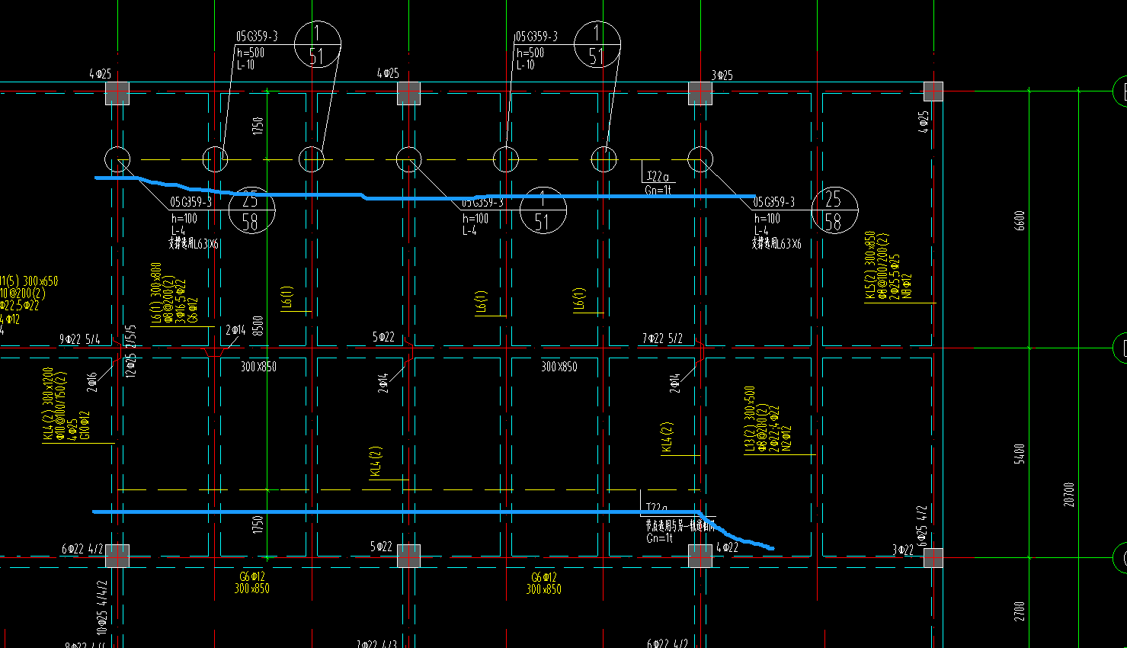Click the KL4(2) 300x1200 beam label
Viewport: 1127px width, 648px height.
(49, 404)
